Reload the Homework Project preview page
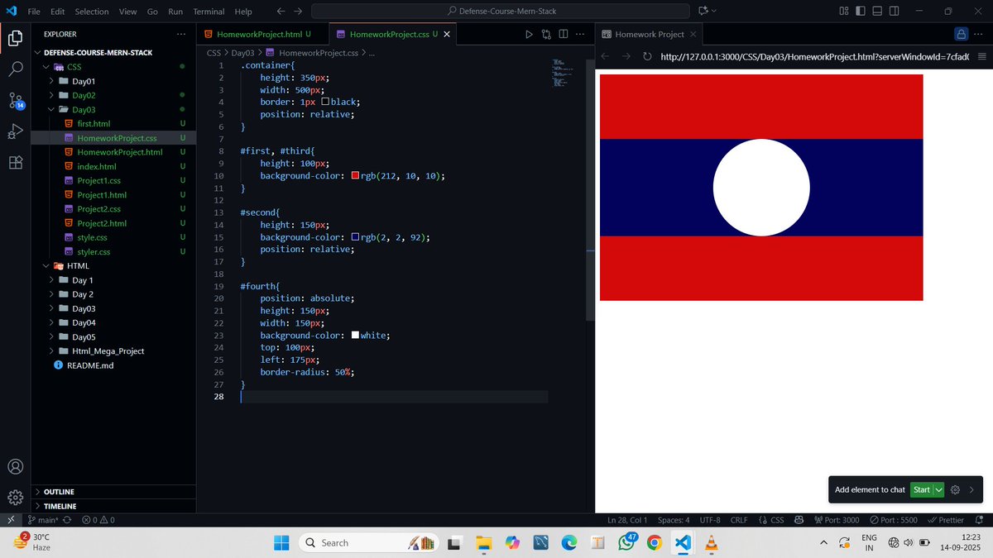This screenshot has width=993, height=558. coord(647,56)
